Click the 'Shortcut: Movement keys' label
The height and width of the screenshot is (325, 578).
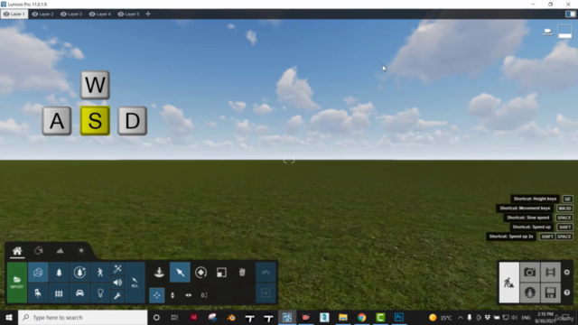coord(525,209)
